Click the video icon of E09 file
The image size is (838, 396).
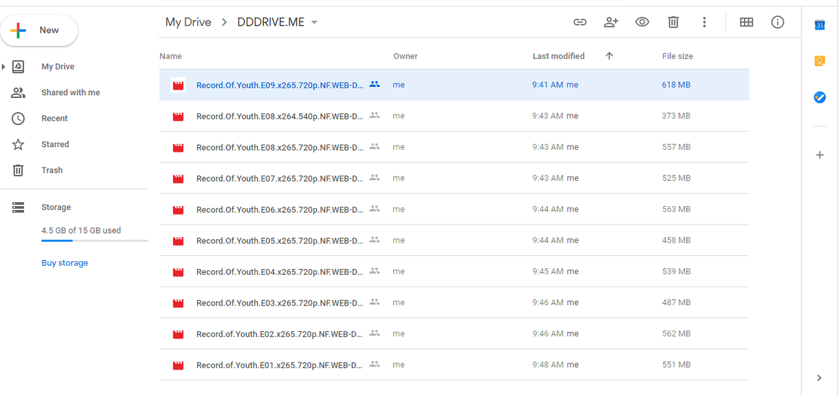[x=177, y=85]
